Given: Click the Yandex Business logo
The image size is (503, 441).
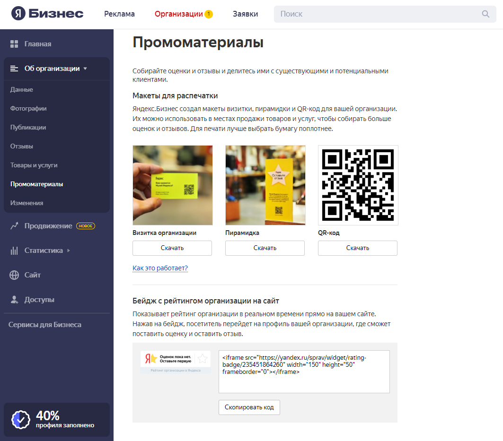Looking at the screenshot, I should coord(47,13).
